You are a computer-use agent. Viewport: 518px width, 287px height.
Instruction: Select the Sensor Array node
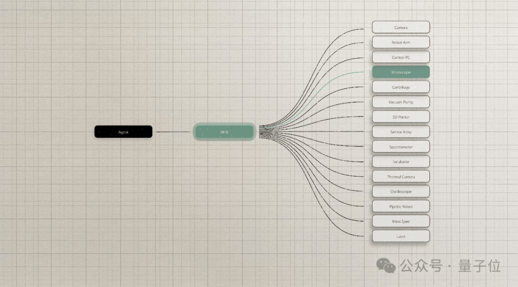point(400,132)
